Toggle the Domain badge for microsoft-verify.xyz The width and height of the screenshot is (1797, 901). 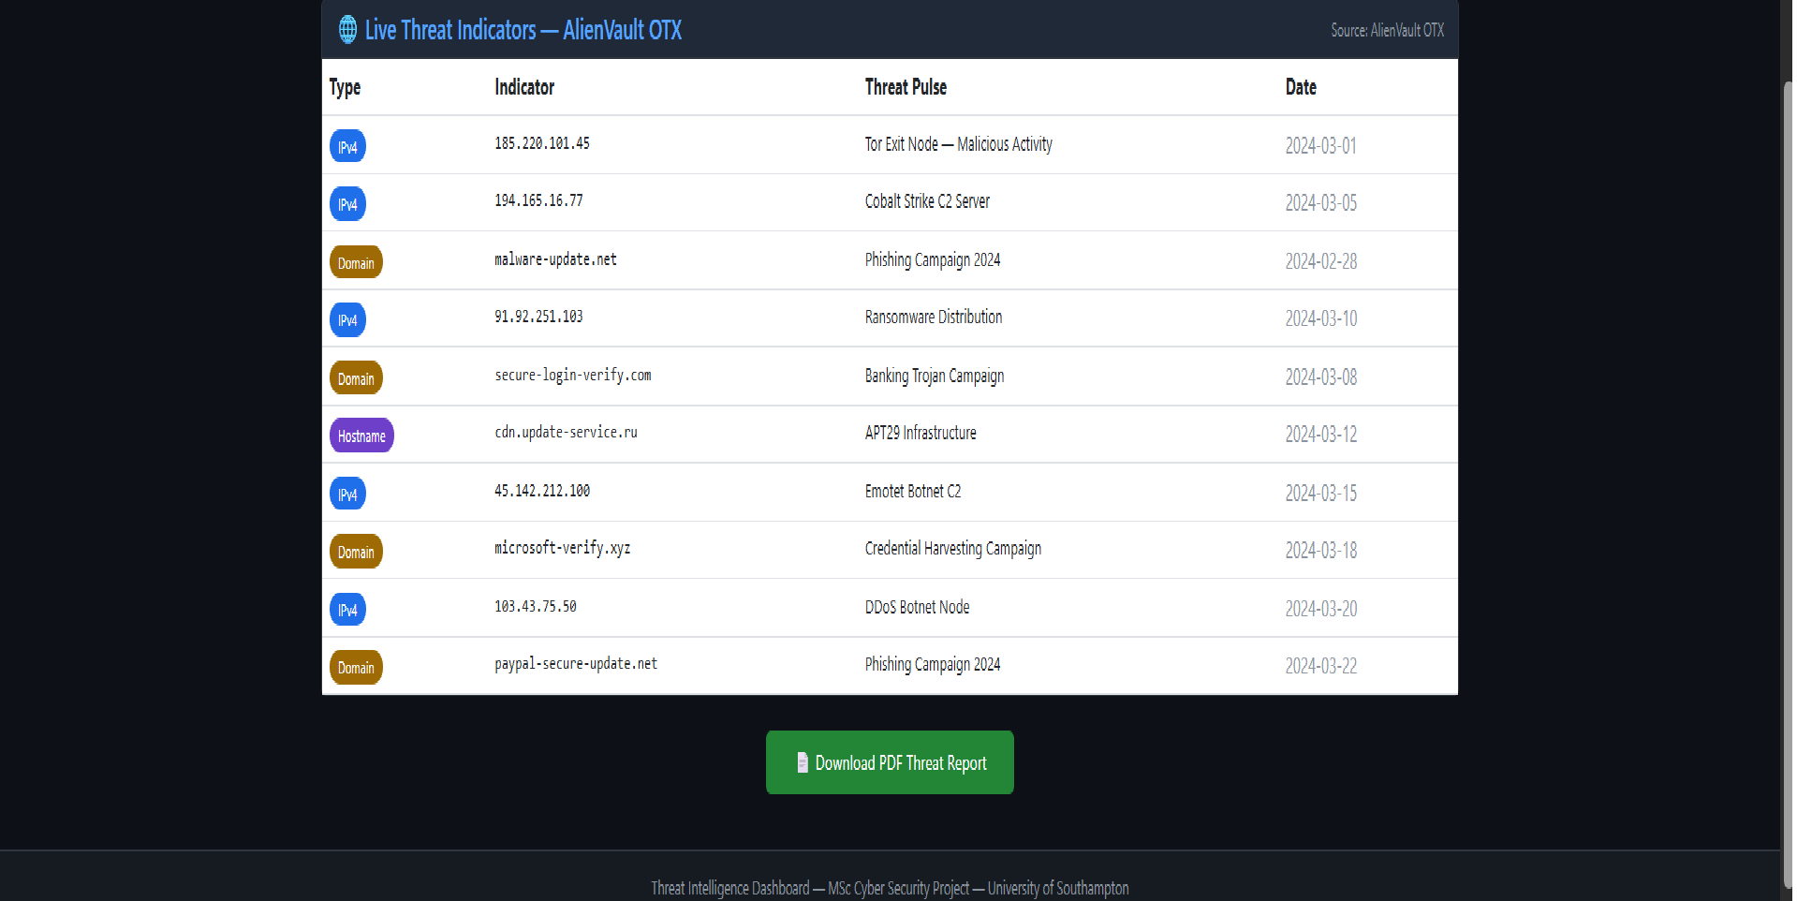pyautogui.click(x=356, y=552)
